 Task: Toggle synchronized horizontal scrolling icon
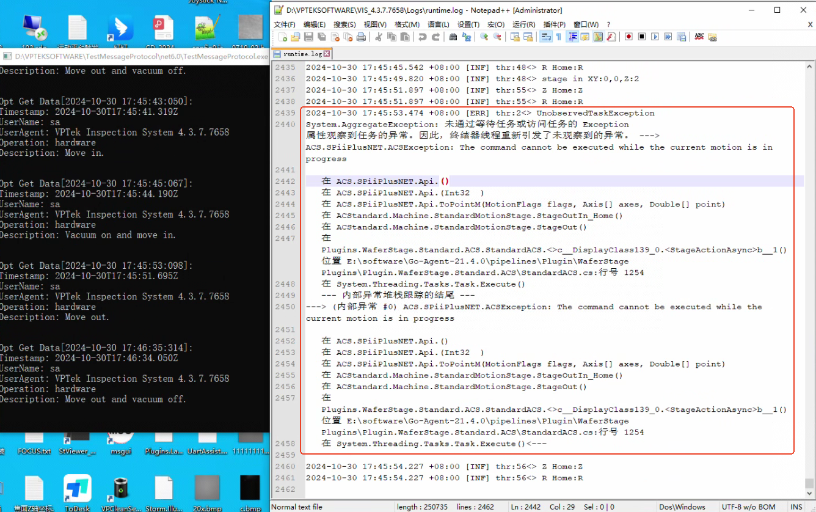point(528,37)
